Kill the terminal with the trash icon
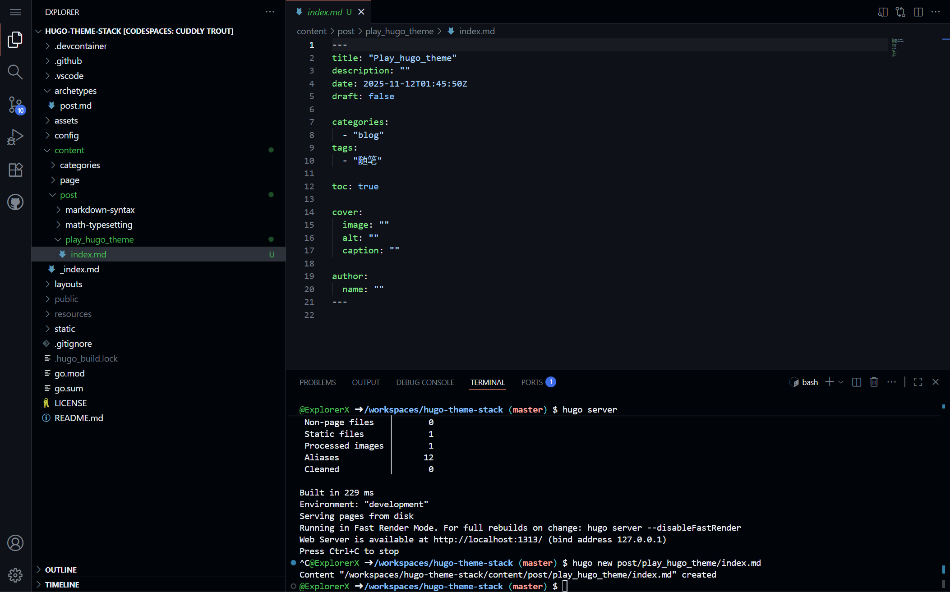Screen dimensions: 950x592 tap(874, 382)
